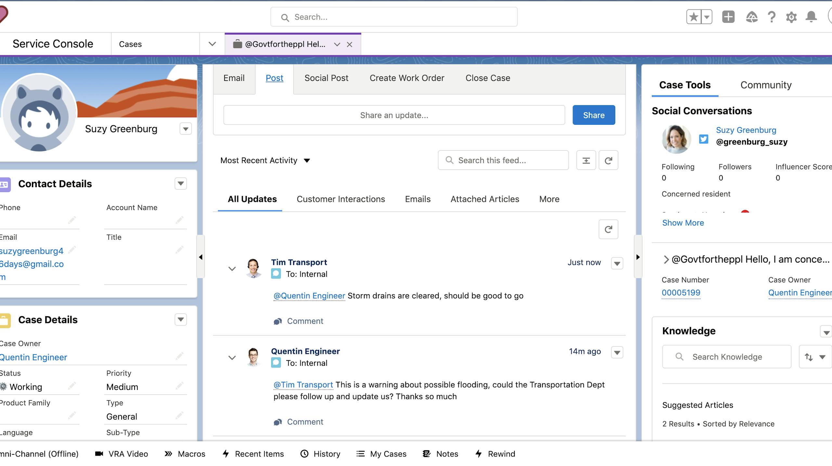The image size is (832, 466).
Task: Open the Contact Details panel dropdown
Action: (181, 184)
